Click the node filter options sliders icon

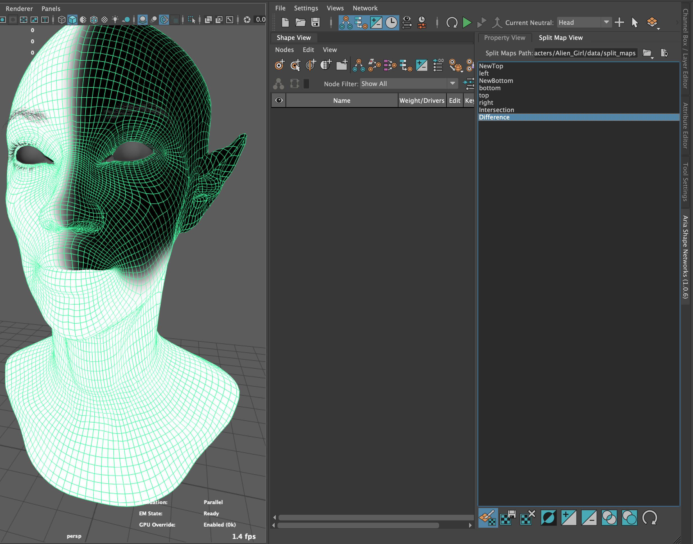click(x=469, y=84)
